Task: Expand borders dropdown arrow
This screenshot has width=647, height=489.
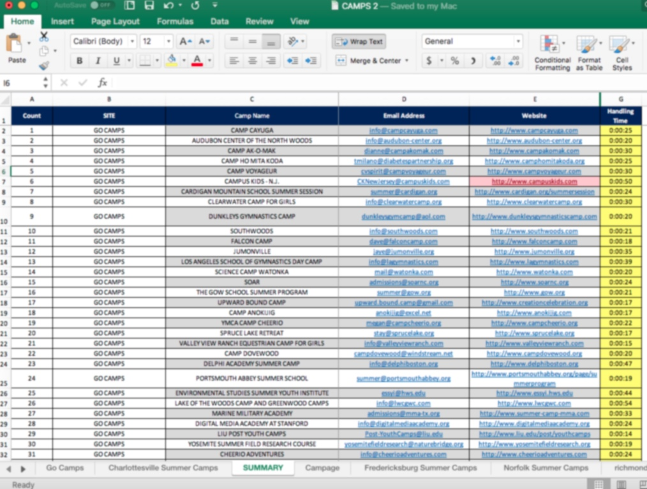Action: (157, 61)
